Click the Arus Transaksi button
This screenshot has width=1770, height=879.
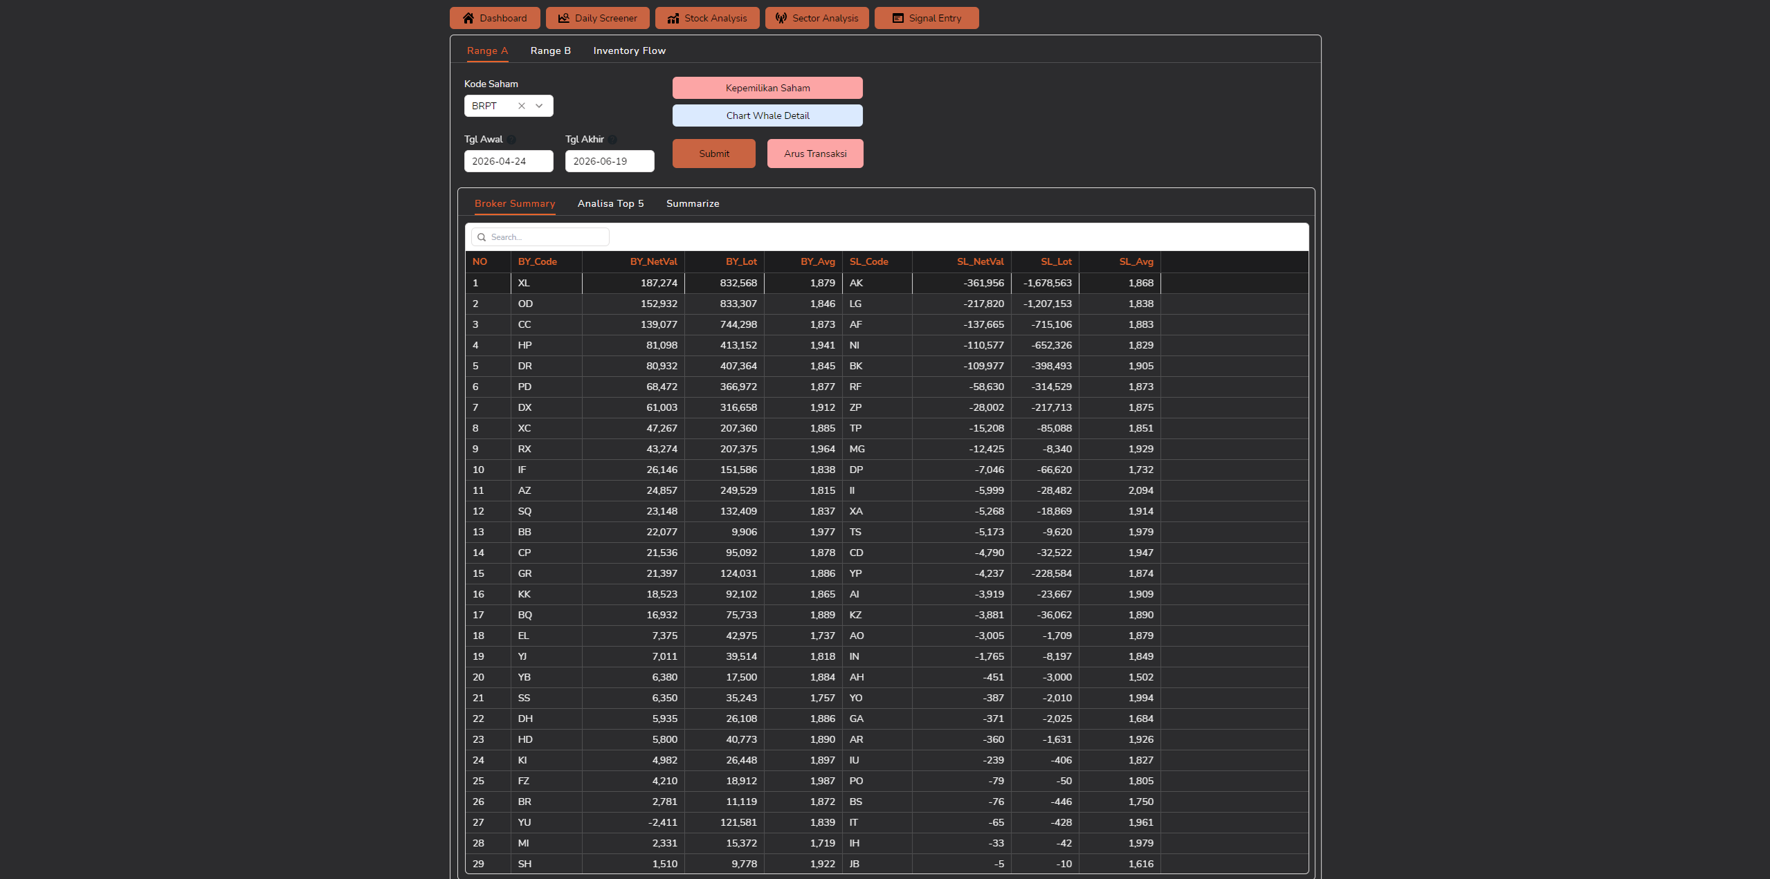[x=815, y=154]
